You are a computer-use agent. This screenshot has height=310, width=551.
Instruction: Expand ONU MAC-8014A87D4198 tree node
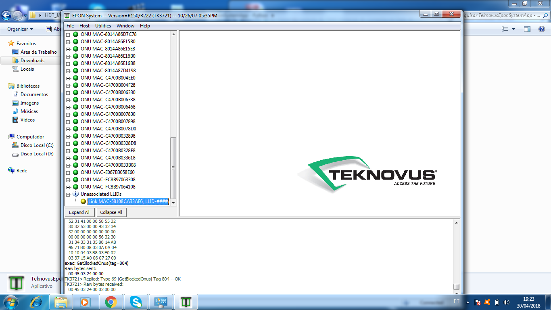click(68, 71)
